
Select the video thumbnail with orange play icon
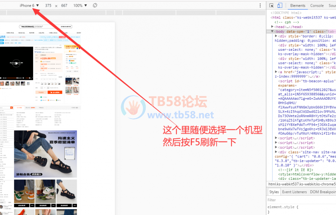click(x=2, y=83)
